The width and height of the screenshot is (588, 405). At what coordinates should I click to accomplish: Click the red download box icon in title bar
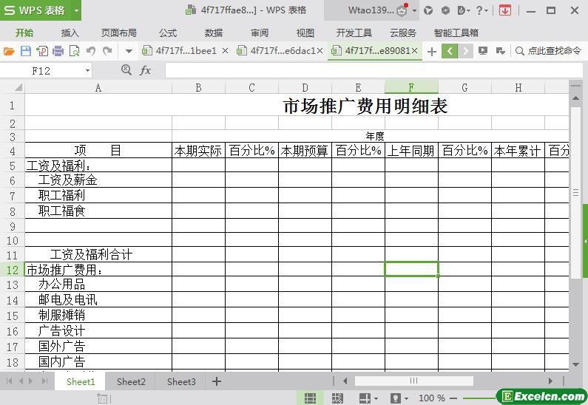pos(505,10)
